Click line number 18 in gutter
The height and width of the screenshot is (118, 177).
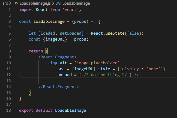[x=8, y=111]
